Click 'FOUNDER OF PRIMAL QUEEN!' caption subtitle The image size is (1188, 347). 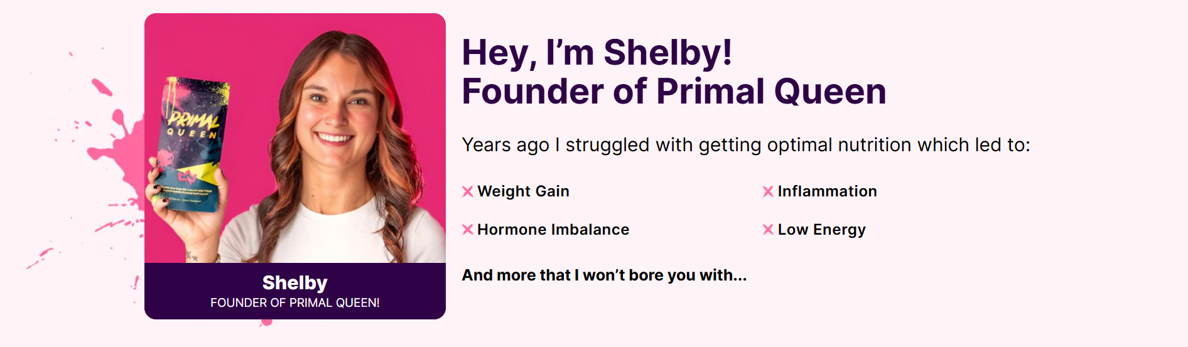[295, 302]
